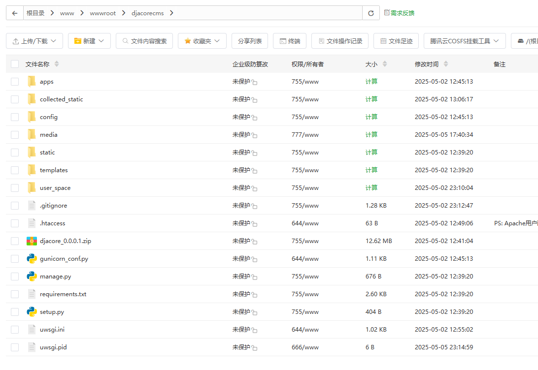Sort by file name using arrows icon
The width and height of the screenshot is (538, 370).
click(57, 64)
